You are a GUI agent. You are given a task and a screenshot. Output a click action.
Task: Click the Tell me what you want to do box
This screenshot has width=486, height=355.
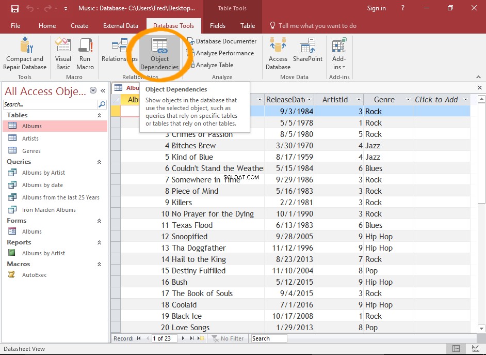313,26
